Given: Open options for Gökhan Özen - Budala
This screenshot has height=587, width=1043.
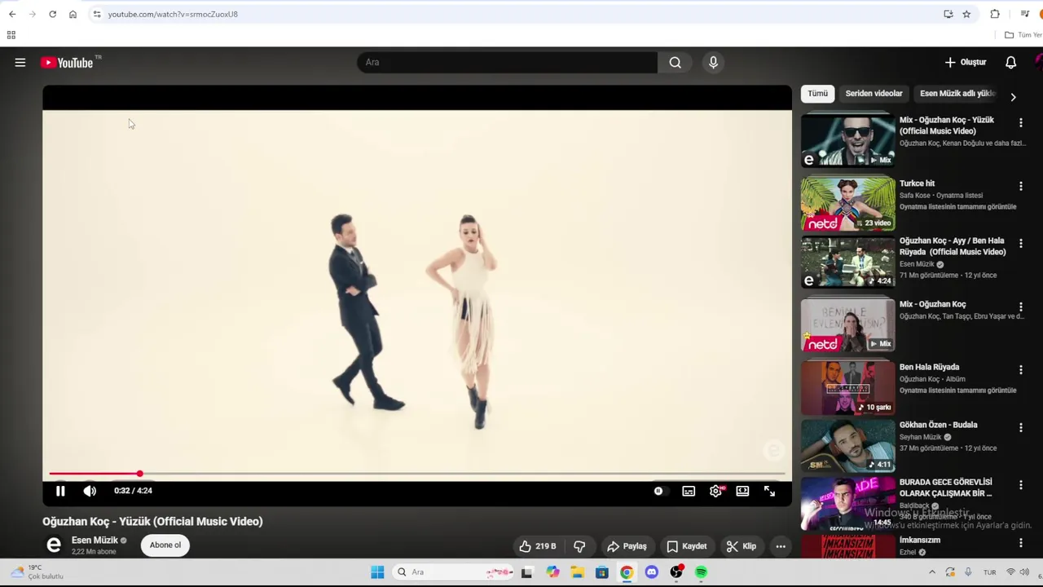Looking at the screenshot, I should click(x=1020, y=427).
